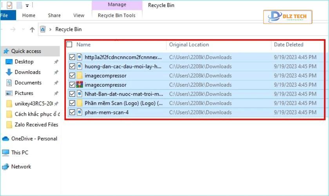The image size is (329, 196).
Task: Click the Downloads arrow icon in sidebar
Action: [9, 72]
